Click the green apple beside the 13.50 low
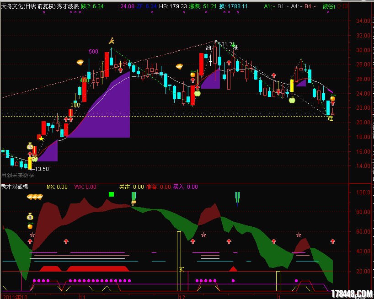 point(35,158)
